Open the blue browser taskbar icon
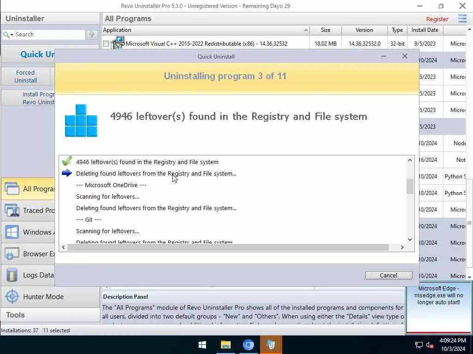This screenshot has height=354, width=473. click(x=248, y=345)
